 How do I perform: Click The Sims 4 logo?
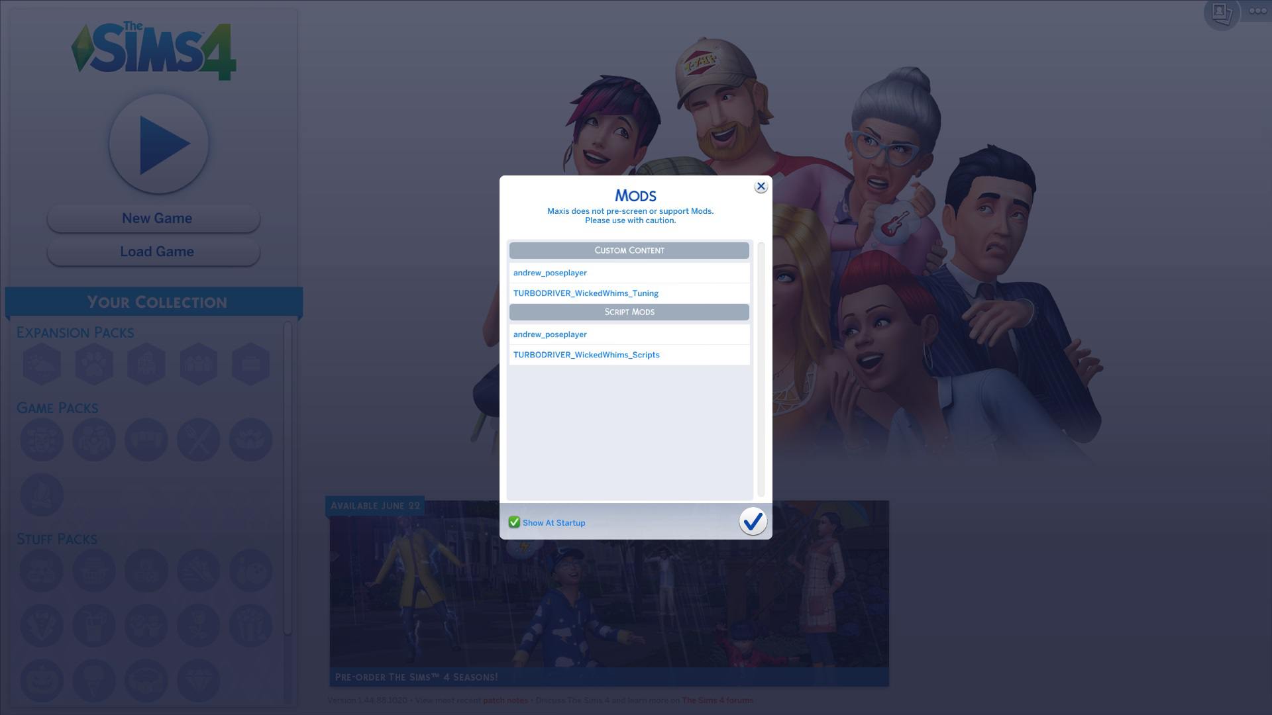(154, 51)
